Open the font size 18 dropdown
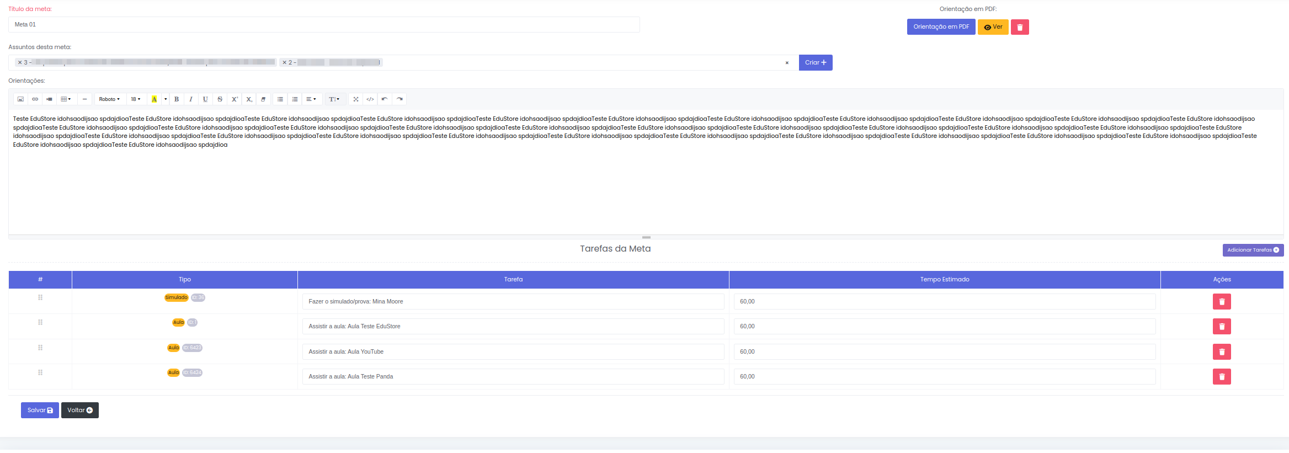 [136, 99]
